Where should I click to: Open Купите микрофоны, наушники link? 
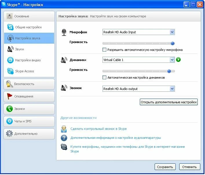pyautogui.click(x=127, y=149)
